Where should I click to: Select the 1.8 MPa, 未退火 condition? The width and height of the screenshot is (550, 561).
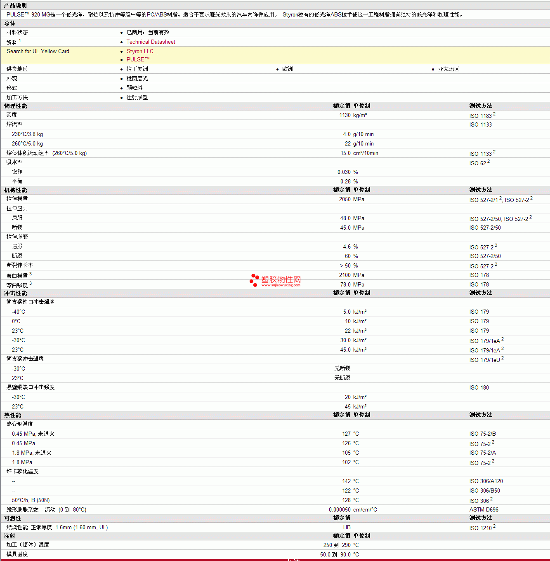32,453
